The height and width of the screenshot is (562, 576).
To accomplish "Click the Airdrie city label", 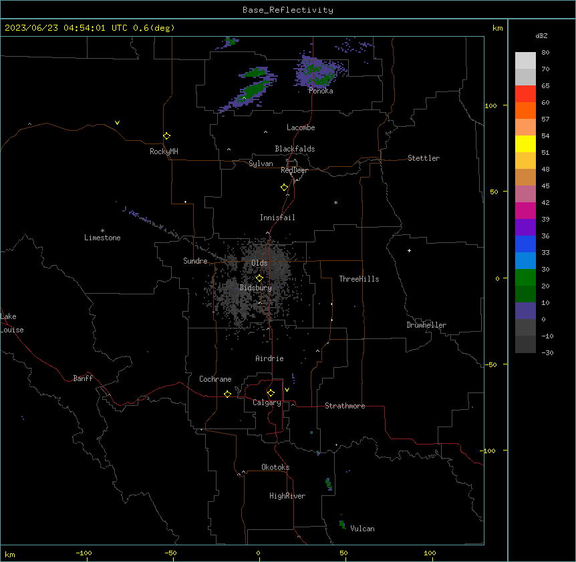I will click(x=270, y=358).
